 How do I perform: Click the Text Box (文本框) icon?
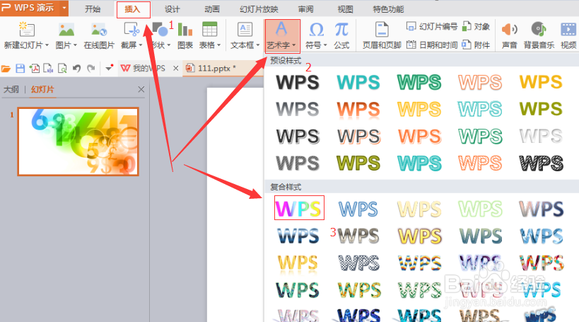(x=245, y=29)
